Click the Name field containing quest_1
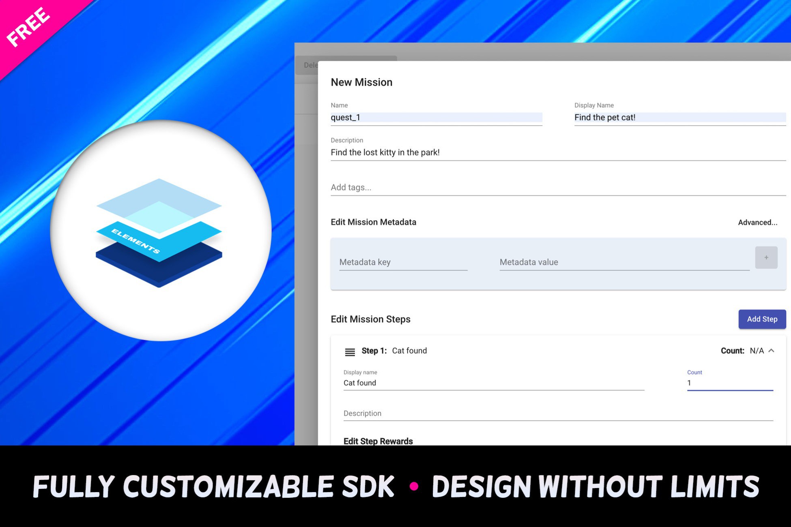Image resolution: width=791 pixels, height=527 pixels. coord(436,118)
